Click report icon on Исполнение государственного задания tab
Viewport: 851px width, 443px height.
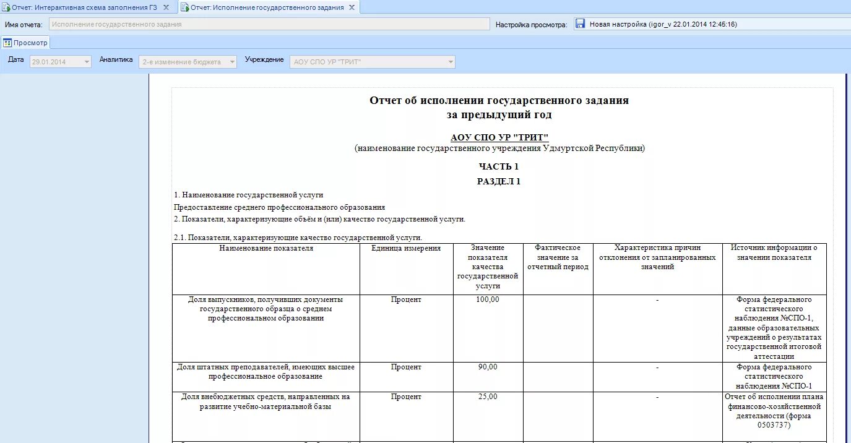(184, 7)
